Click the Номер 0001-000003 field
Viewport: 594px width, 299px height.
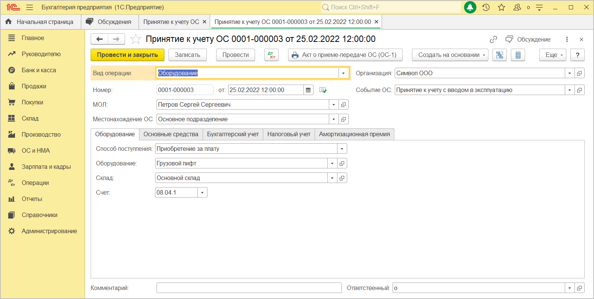(185, 90)
